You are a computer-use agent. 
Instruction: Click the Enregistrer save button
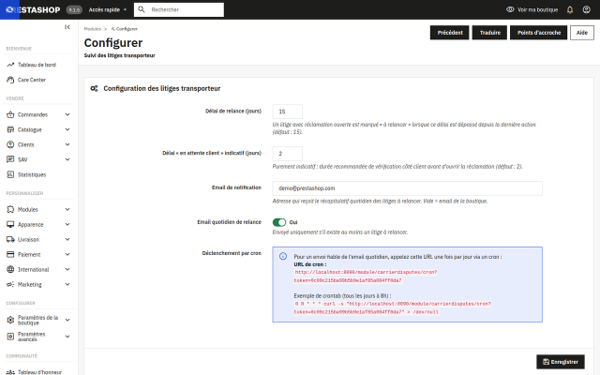click(561, 362)
